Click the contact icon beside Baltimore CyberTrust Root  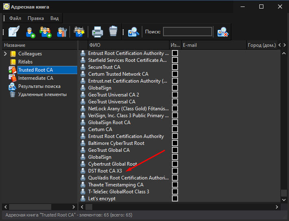83,143
